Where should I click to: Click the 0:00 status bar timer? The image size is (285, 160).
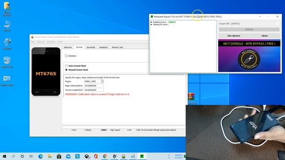(x=129, y=130)
